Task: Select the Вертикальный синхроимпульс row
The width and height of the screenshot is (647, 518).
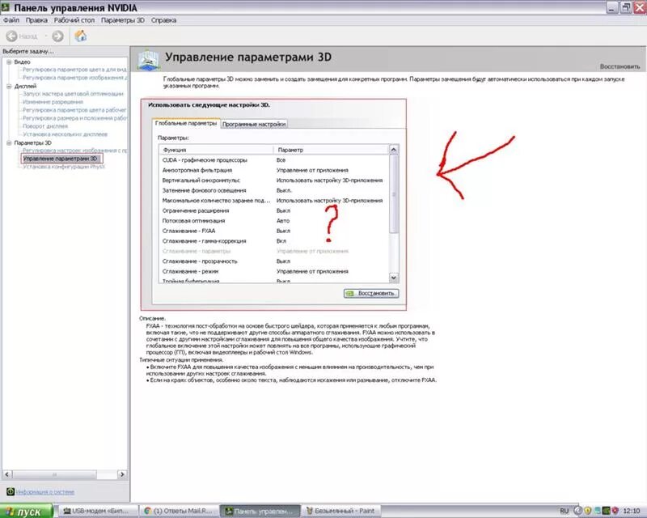Action: point(274,180)
